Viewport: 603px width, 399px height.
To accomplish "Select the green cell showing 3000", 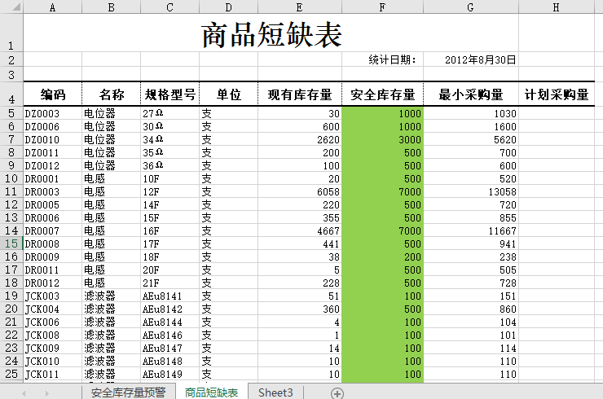I will click(x=382, y=139).
